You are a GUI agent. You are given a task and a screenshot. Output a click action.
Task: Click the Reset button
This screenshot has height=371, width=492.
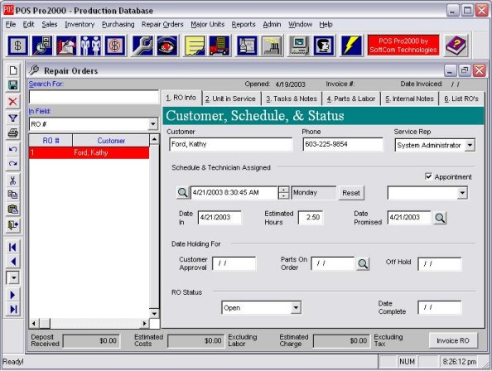click(351, 193)
